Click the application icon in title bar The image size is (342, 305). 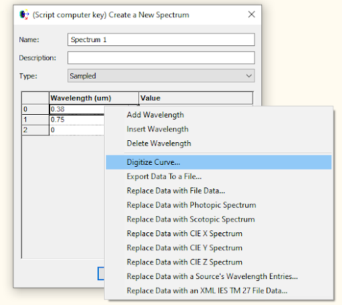click(x=24, y=15)
